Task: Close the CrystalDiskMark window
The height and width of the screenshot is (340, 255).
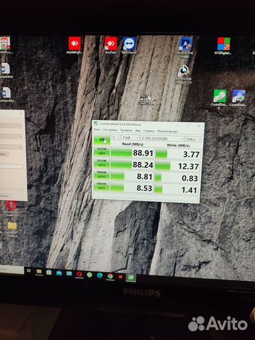Action: coord(199,125)
